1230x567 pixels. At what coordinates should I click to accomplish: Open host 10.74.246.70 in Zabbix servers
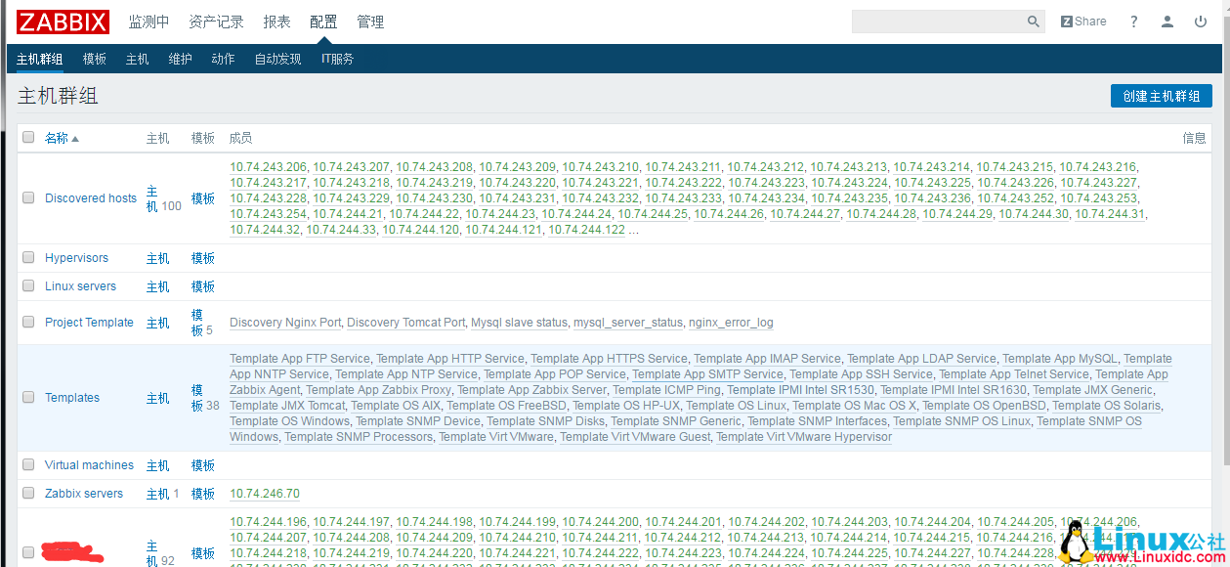point(265,494)
